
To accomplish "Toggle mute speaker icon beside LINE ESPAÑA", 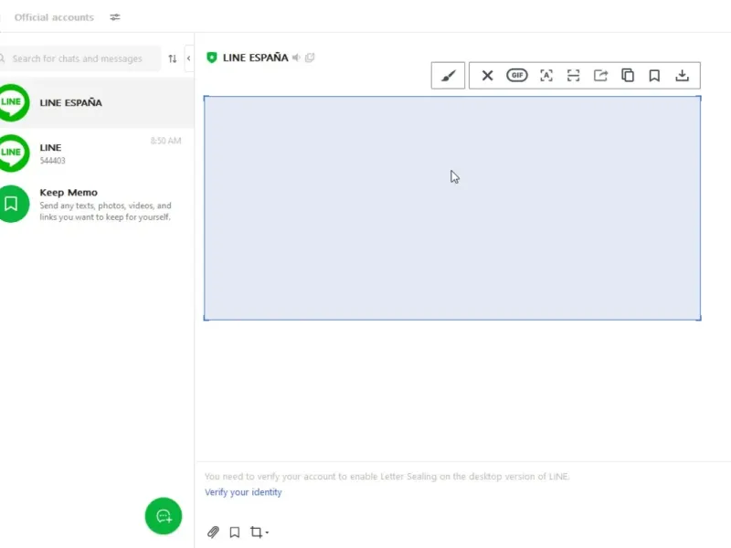I will (296, 58).
